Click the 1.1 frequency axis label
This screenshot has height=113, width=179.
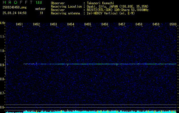click(2, 37)
